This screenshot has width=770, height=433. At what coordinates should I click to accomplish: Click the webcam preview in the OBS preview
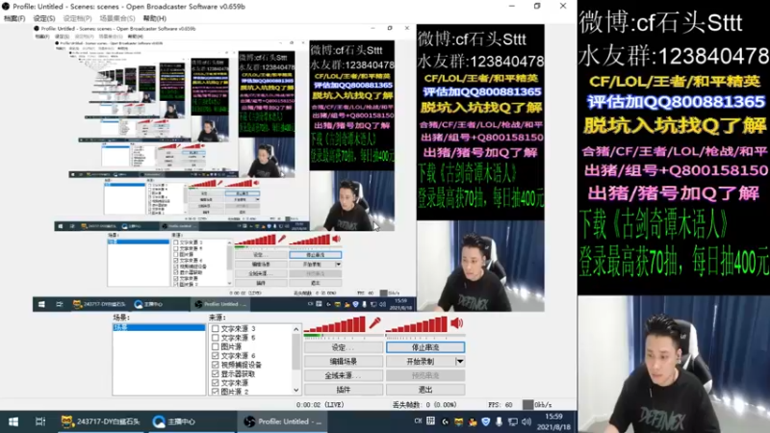click(480, 266)
